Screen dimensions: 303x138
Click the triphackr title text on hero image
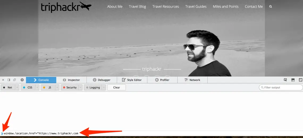(x=152, y=69)
